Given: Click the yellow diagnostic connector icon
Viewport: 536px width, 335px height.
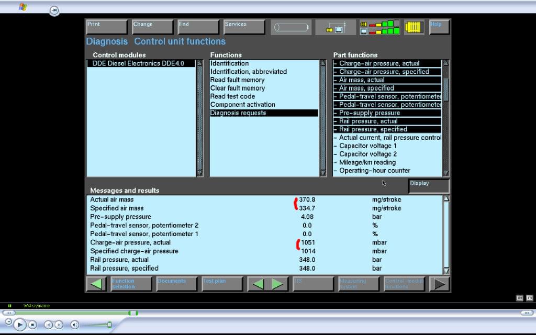Looking at the screenshot, I should coord(414,27).
